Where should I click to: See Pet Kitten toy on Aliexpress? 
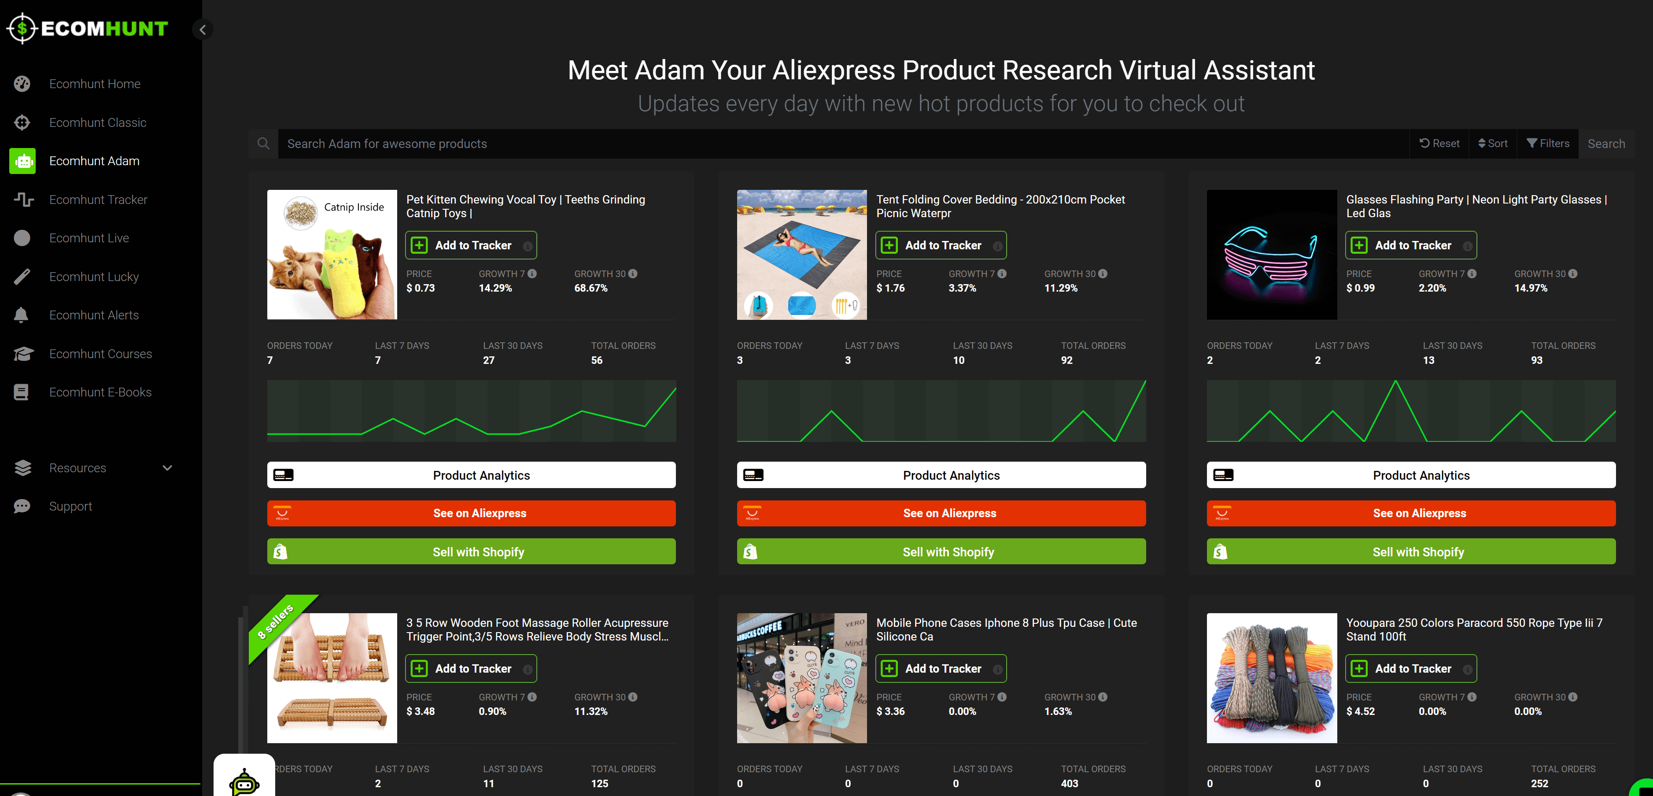(x=472, y=514)
